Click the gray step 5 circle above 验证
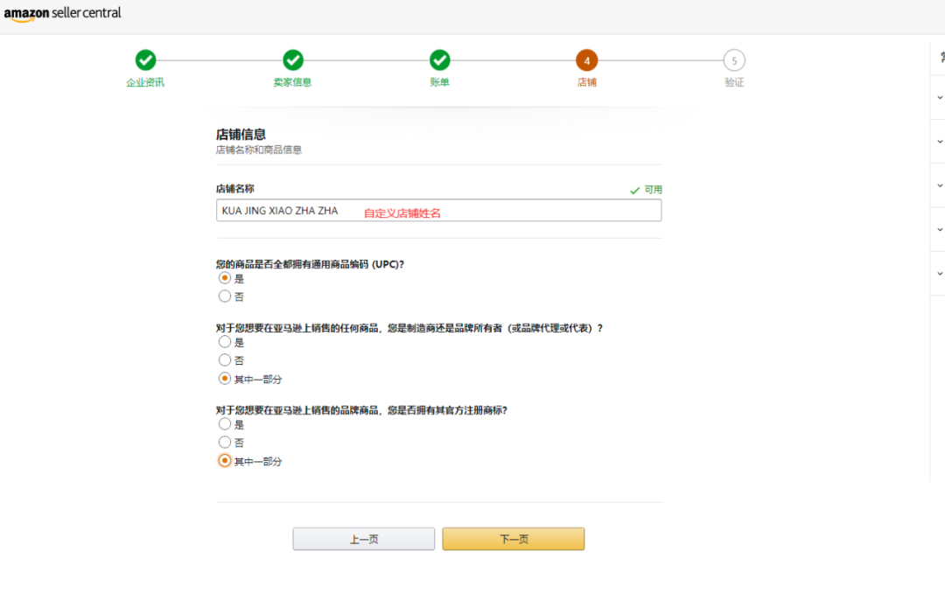This screenshot has width=945, height=601. tap(734, 61)
